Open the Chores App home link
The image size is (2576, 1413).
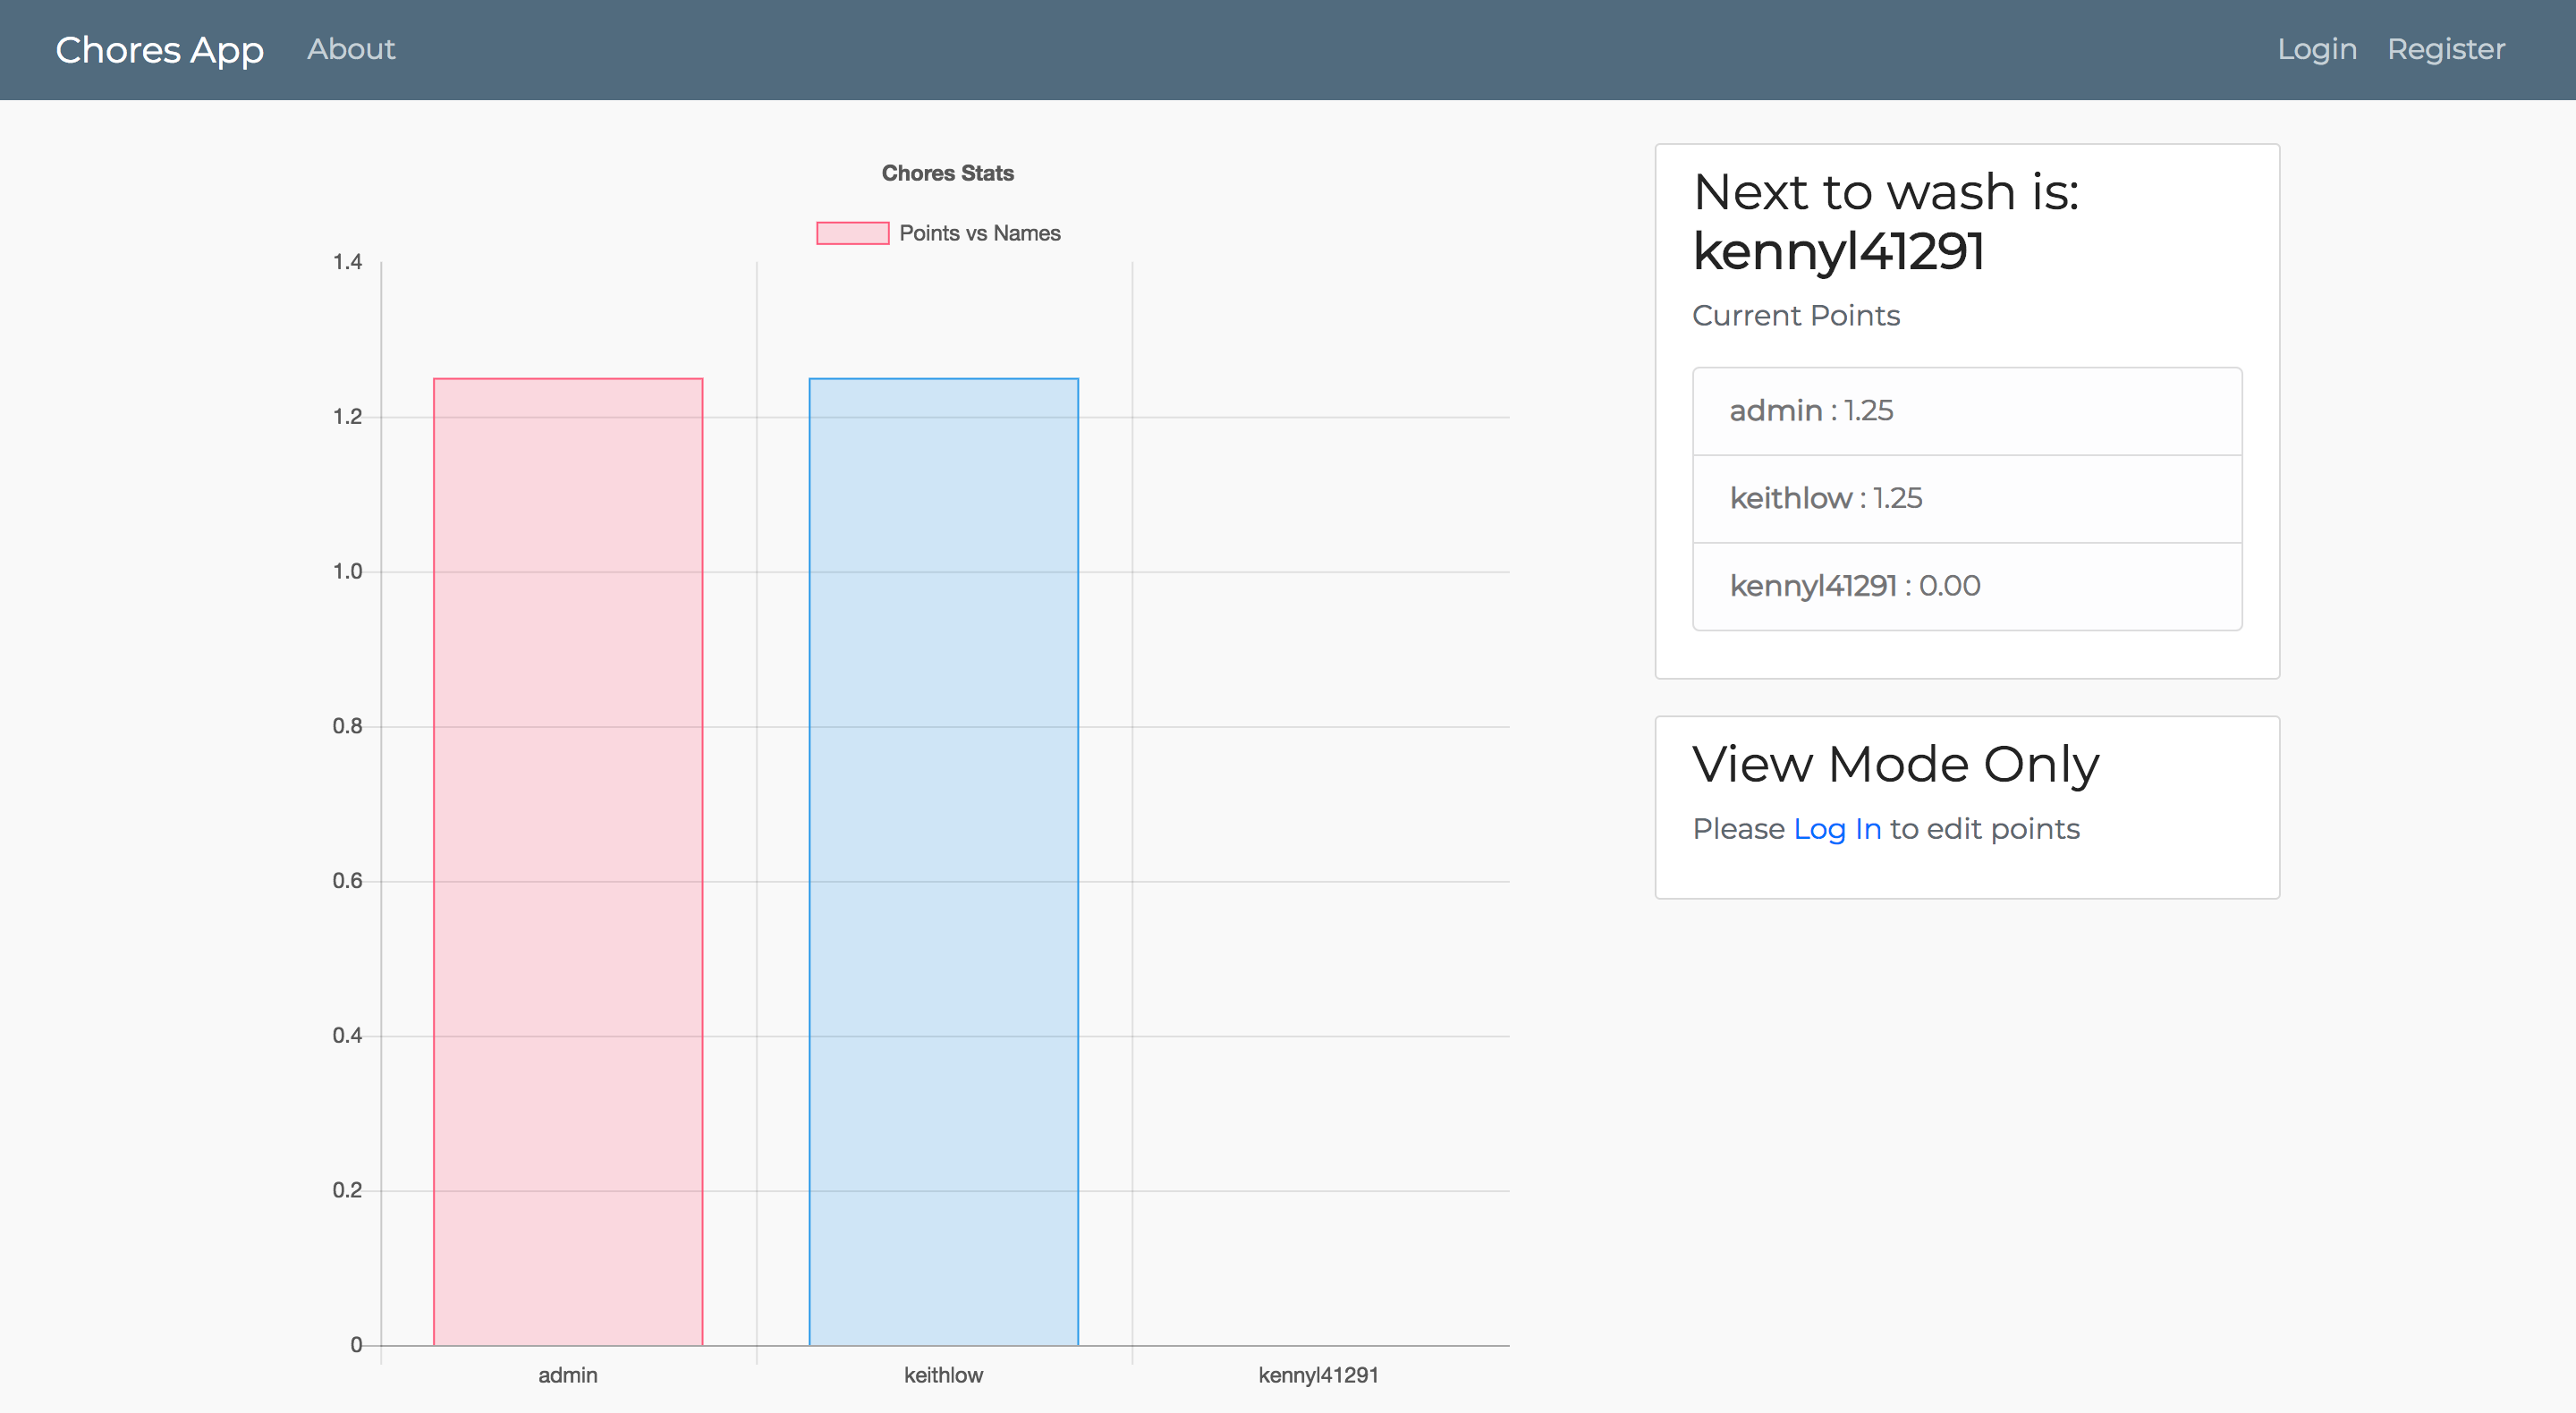click(x=159, y=49)
